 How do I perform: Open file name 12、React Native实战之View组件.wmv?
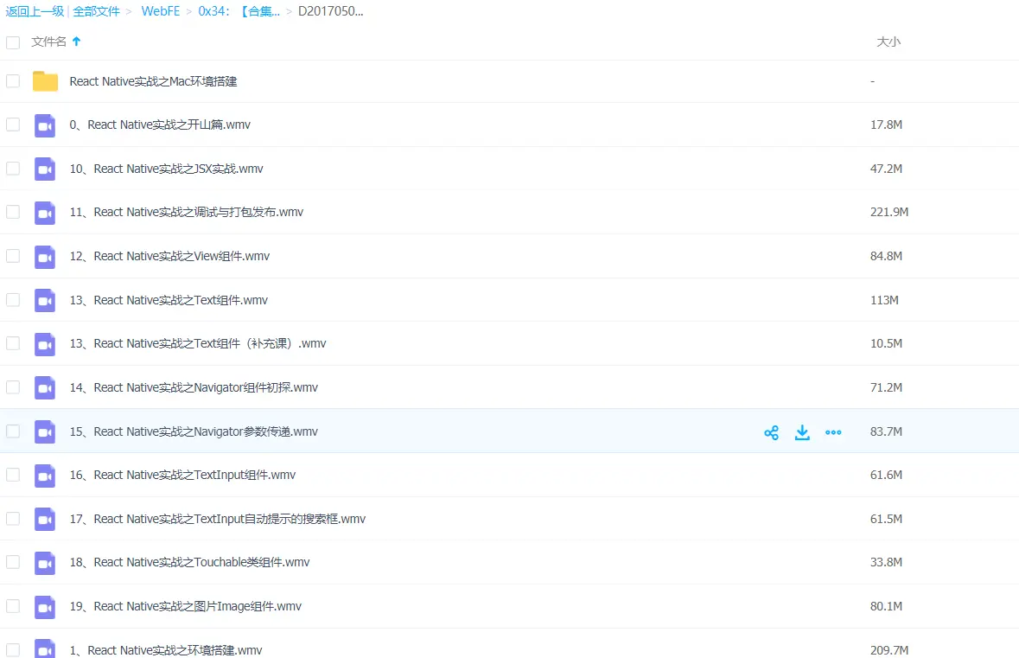pyautogui.click(x=169, y=256)
